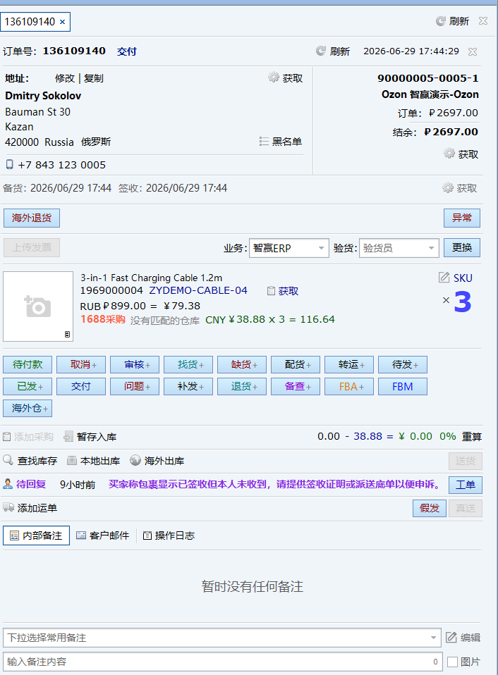Click the FBA+ button
Viewport: 498px width, 675px height.
click(349, 387)
